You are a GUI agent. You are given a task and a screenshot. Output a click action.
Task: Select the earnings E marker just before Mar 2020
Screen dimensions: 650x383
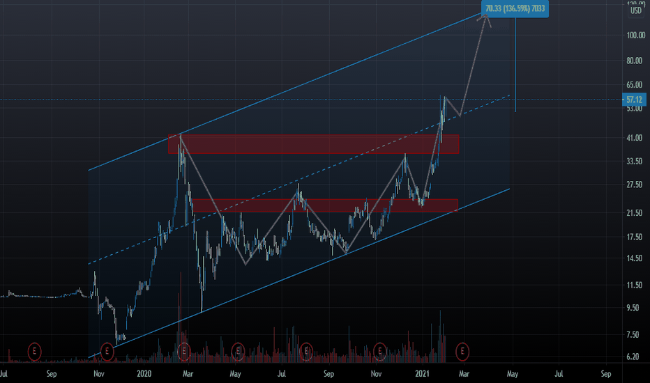pyautogui.click(x=183, y=352)
